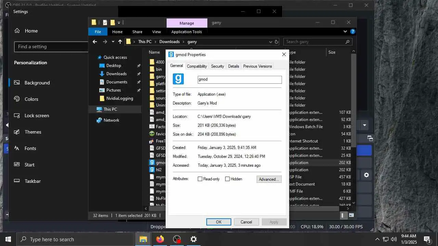Cancel the gmod Properties dialog
This screenshot has height=246, width=438.
tap(246, 222)
